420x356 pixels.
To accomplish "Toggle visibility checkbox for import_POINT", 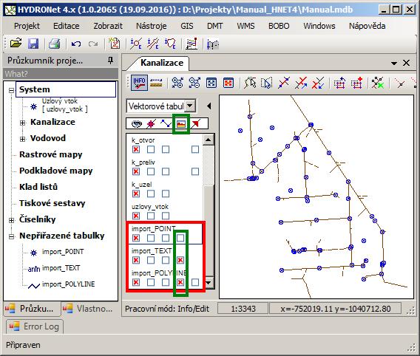I will (136, 238).
